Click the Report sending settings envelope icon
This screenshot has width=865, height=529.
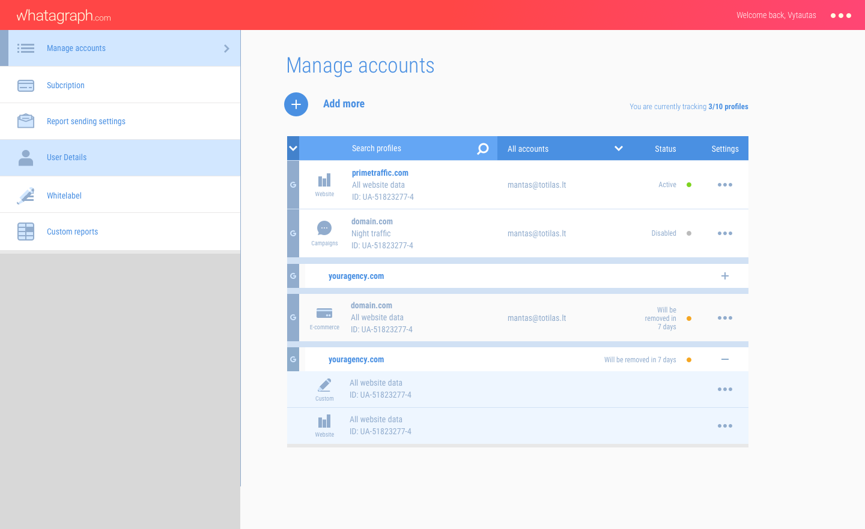pyautogui.click(x=26, y=121)
